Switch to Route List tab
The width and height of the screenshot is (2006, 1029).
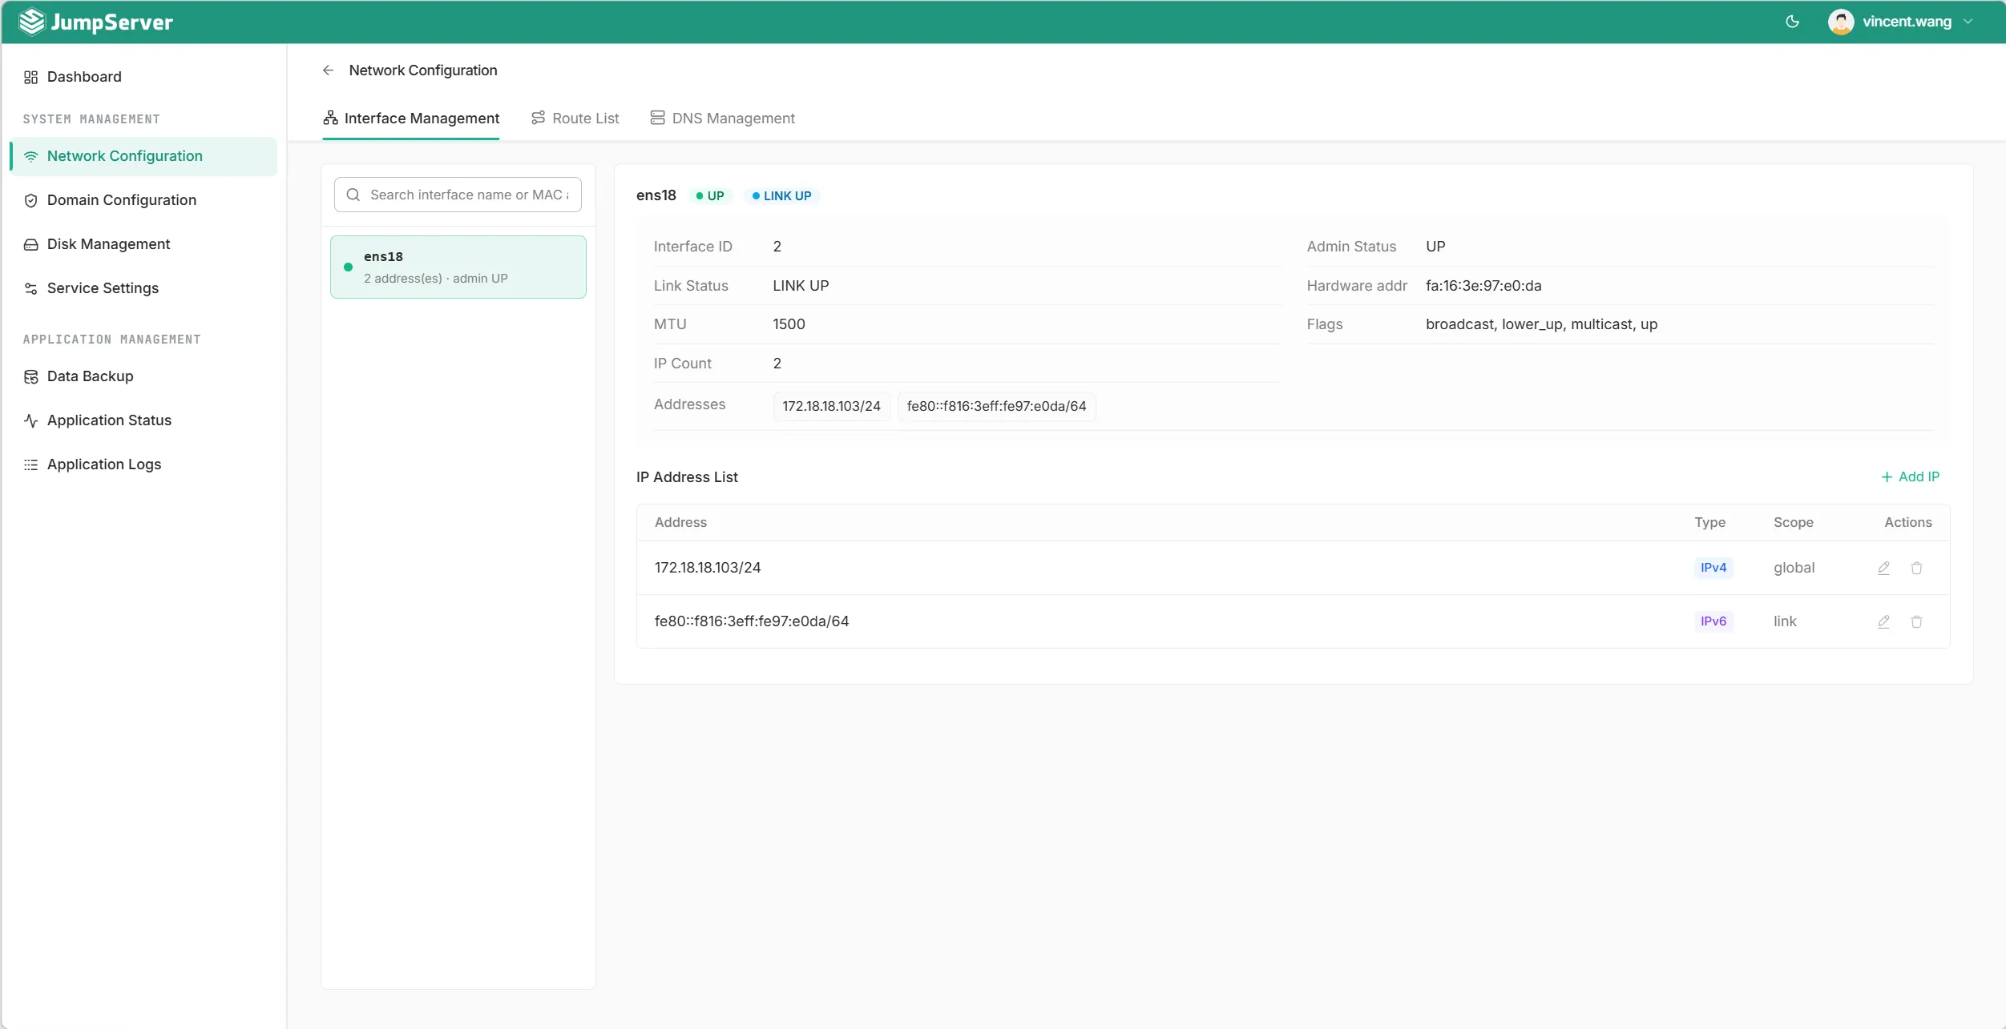click(x=575, y=119)
